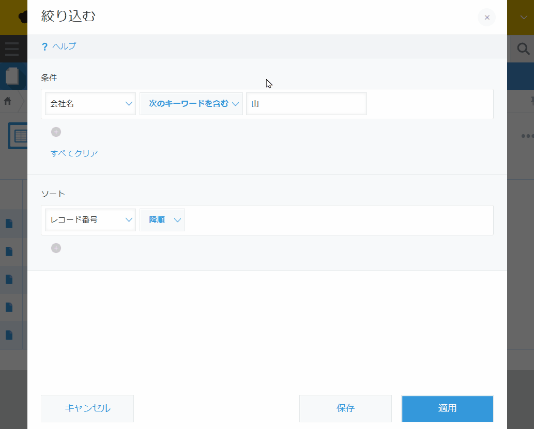
Task: Expand the header chevron at top right
Action: 524,18
